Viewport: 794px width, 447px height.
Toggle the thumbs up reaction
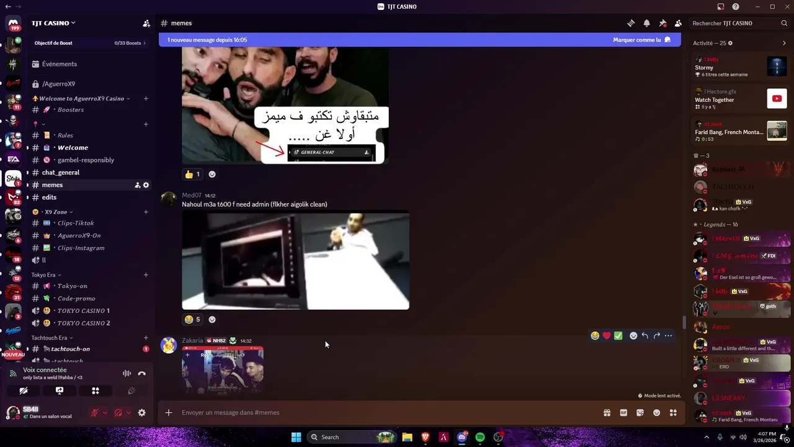tap(192, 174)
